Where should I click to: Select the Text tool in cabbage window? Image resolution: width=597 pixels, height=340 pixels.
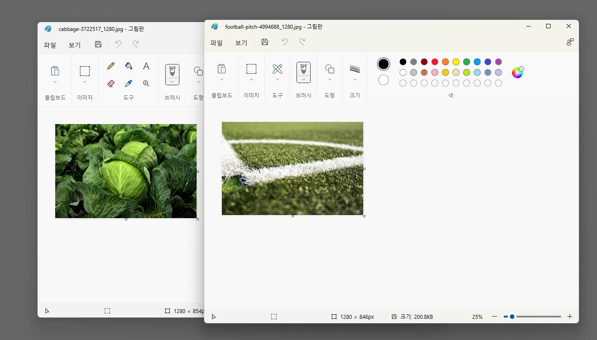pyautogui.click(x=146, y=66)
